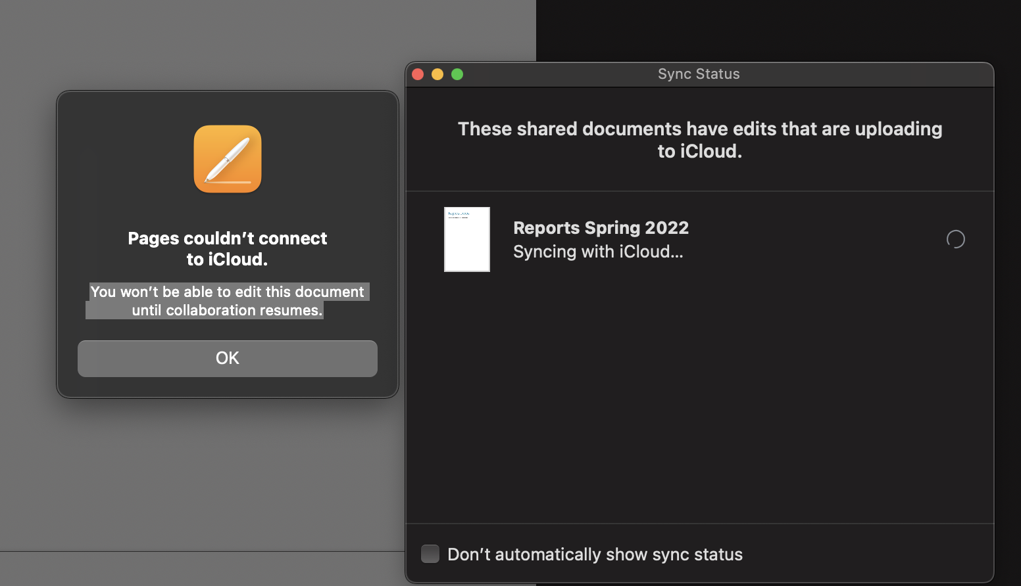This screenshot has height=586, width=1021.
Task: Dismiss the iCloud alert with OK
Action: 227,358
